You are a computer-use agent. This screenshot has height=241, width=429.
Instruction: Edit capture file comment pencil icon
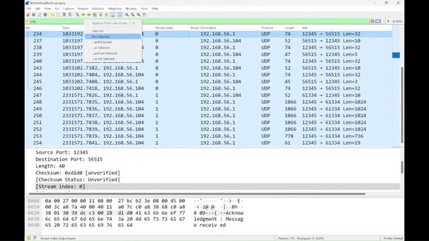[35, 238]
